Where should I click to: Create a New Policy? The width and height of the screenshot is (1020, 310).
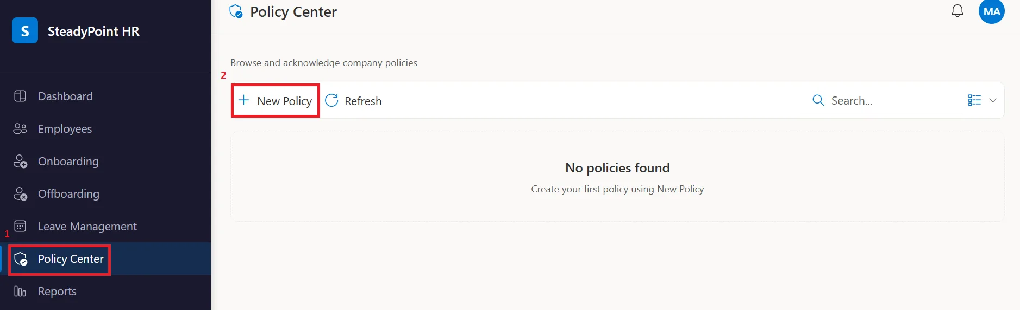tap(276, 100)
